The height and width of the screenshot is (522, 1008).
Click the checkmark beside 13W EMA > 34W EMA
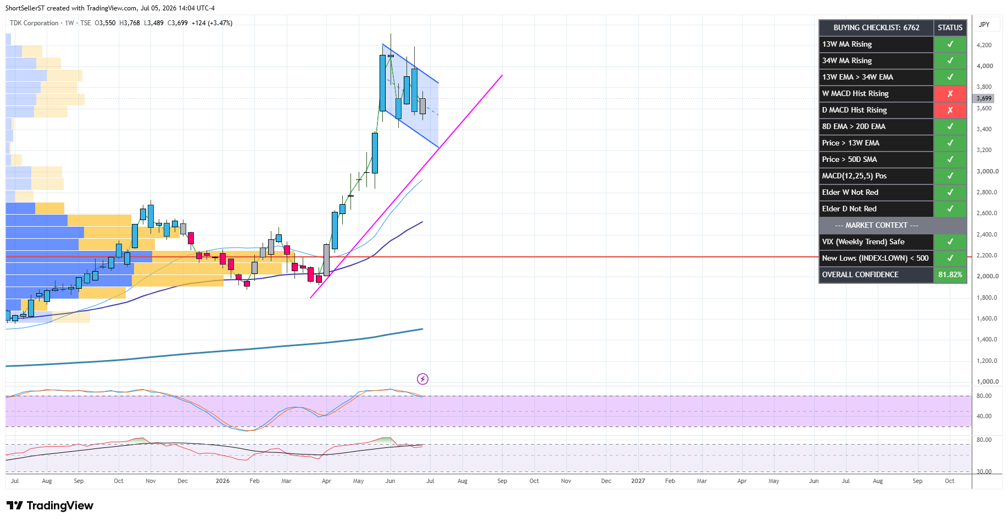pos(950,77)
